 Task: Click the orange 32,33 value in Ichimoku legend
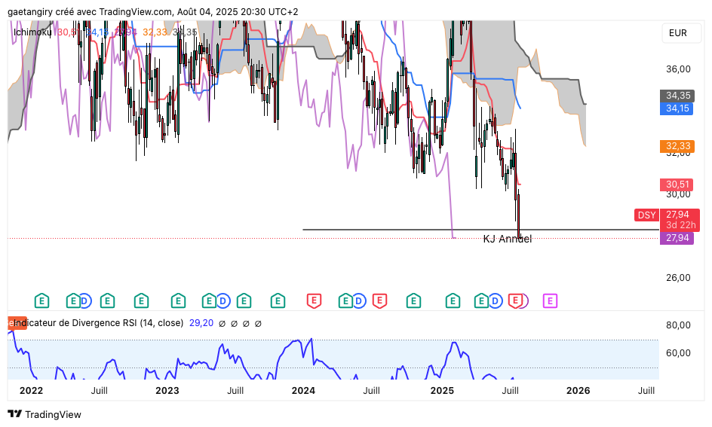click(x=155, y=32)
